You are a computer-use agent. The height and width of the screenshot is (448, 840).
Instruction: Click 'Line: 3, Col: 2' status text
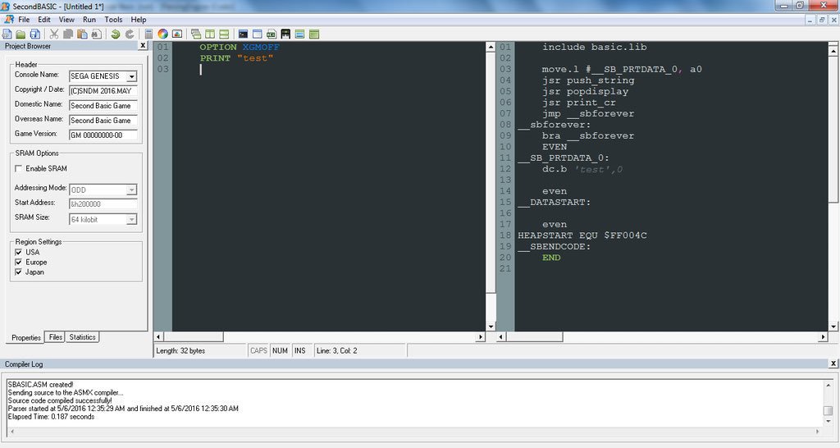point(337,351)
